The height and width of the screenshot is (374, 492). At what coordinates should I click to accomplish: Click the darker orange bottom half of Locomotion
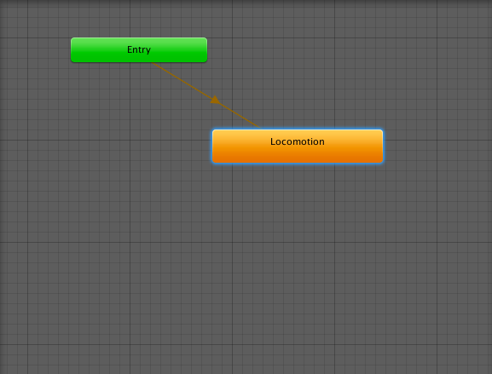point(298,156)
